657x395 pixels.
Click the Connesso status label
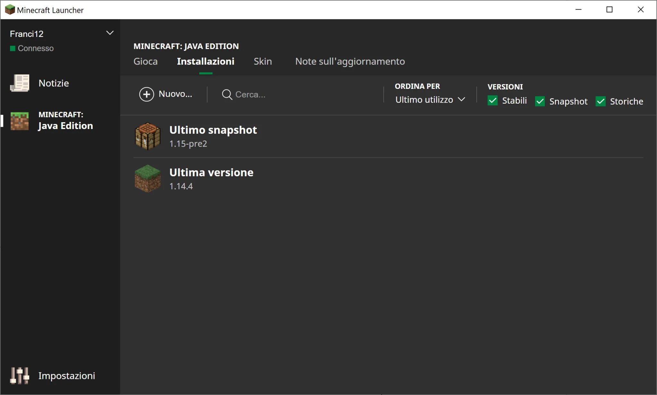[x=36, y=48]
